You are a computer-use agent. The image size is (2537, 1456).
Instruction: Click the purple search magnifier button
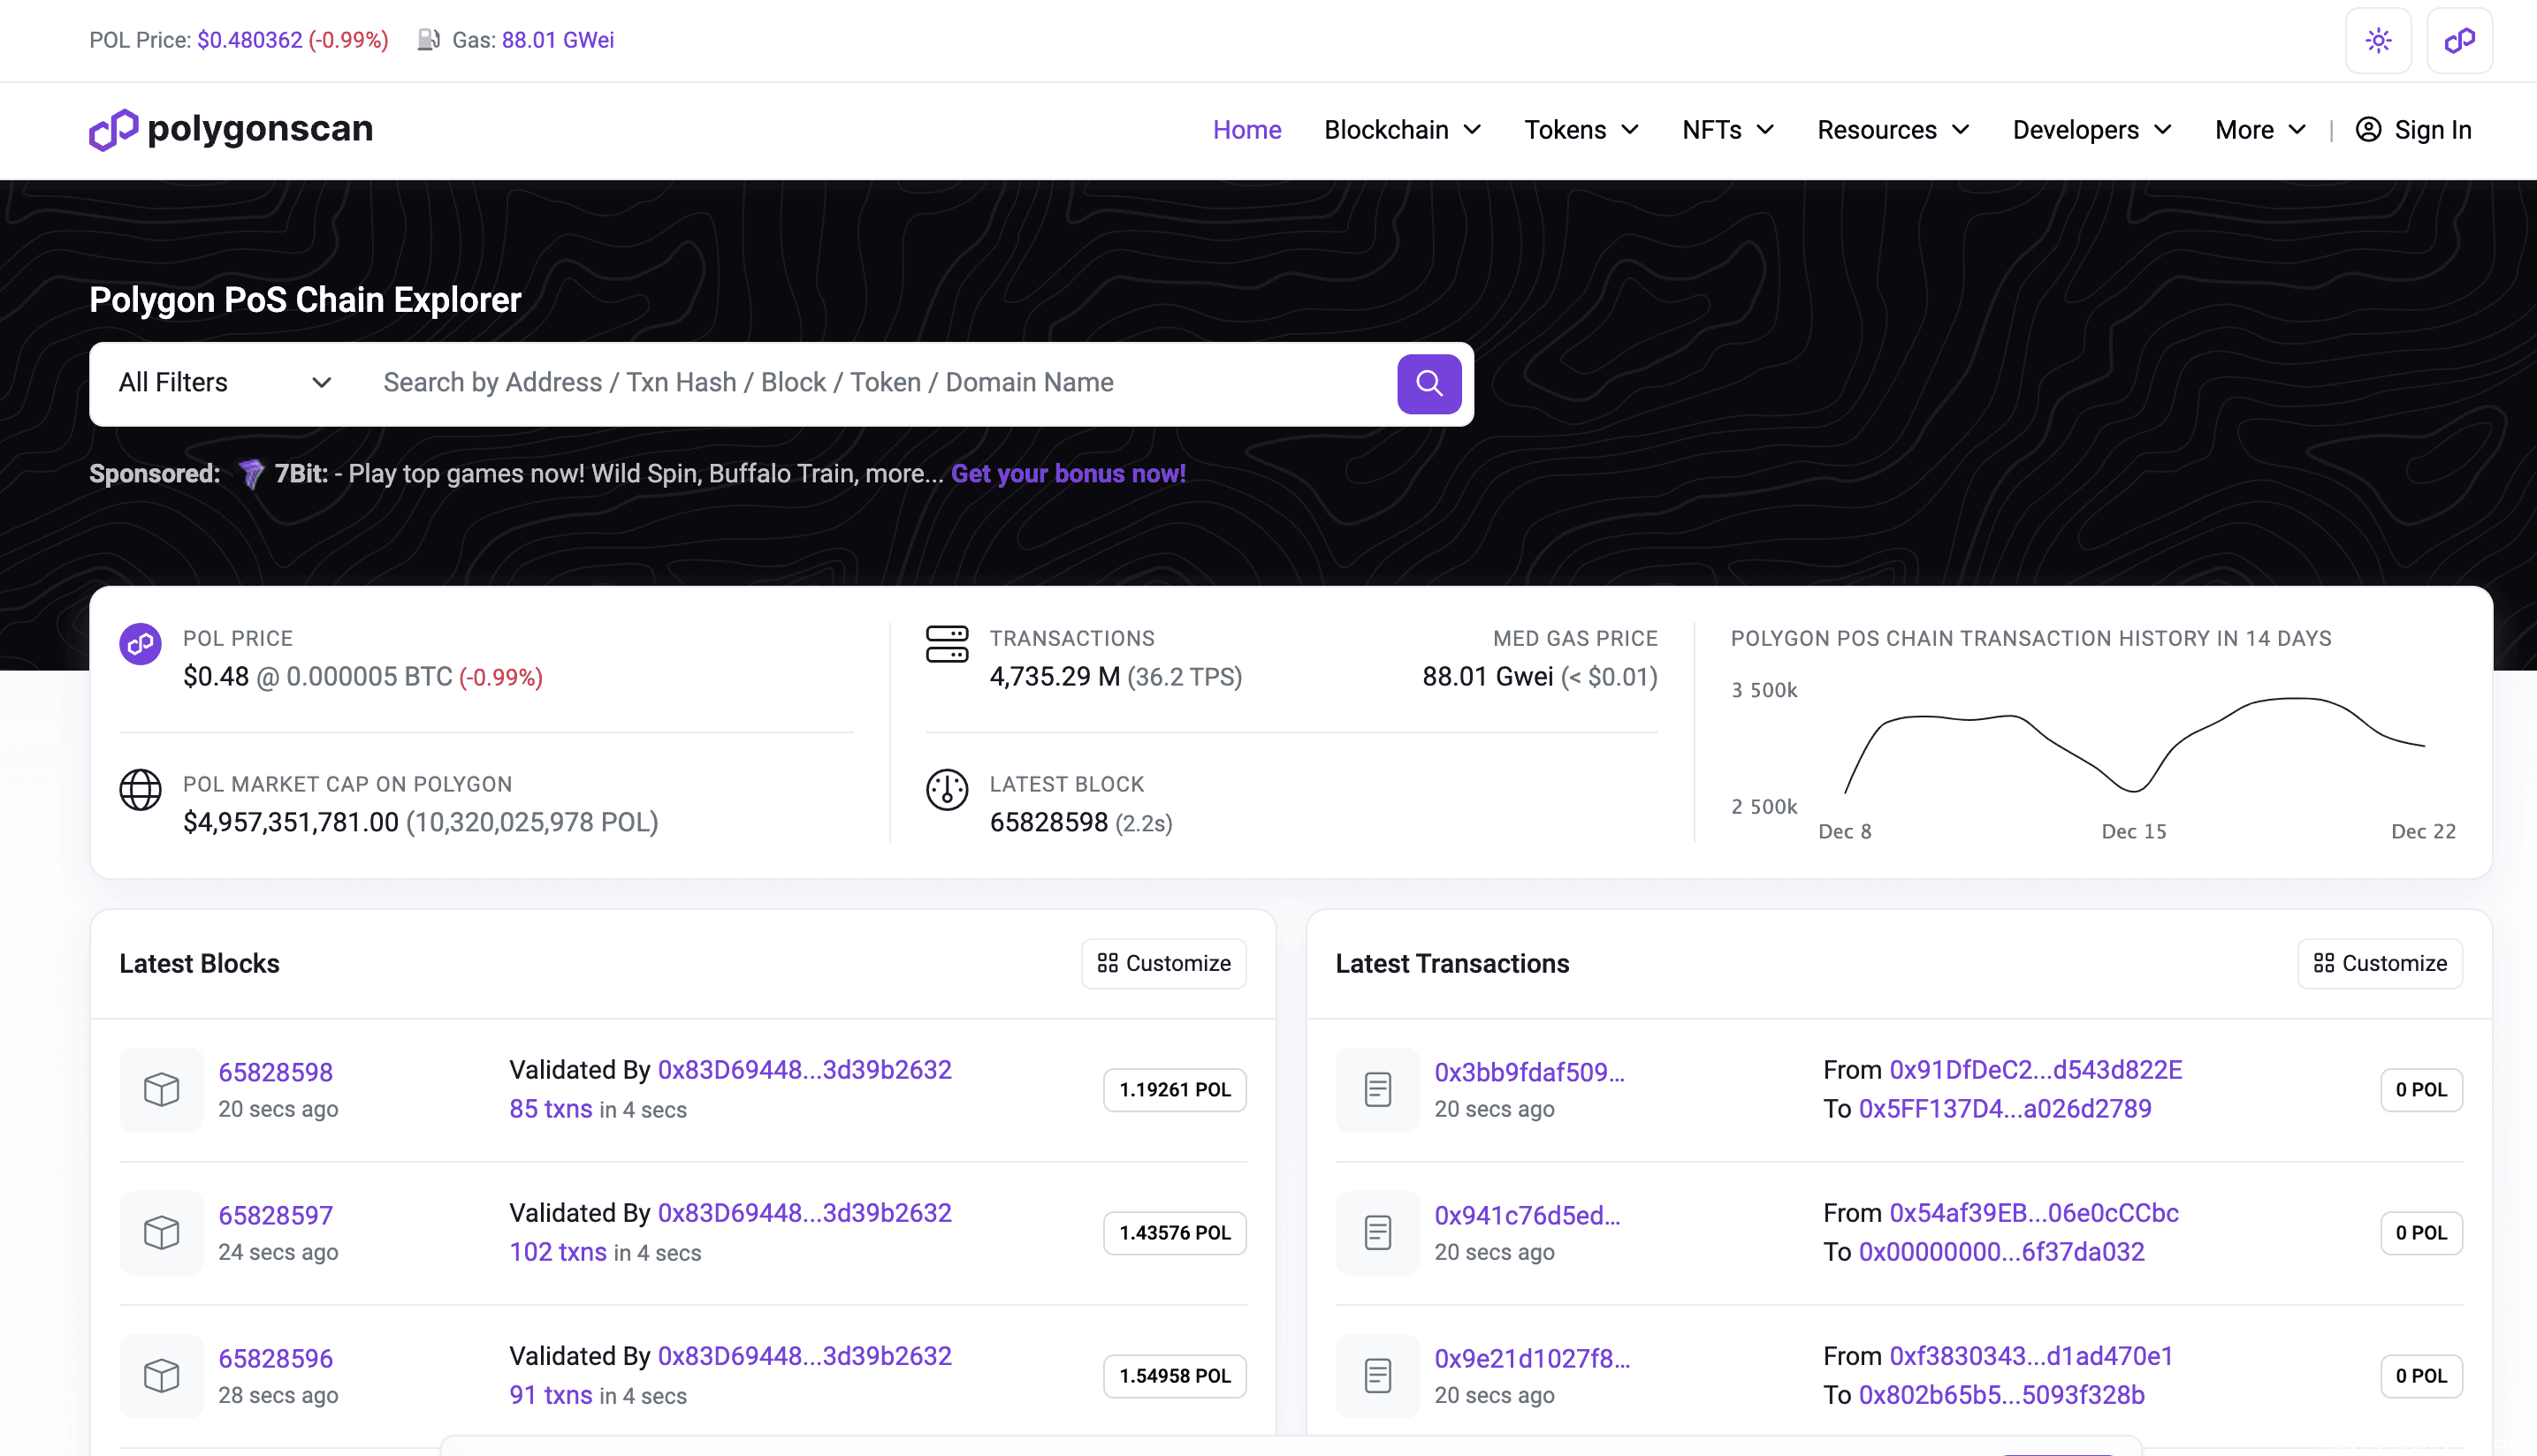[1428, 383]
